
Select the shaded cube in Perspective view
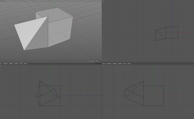[x=59, y=27]
